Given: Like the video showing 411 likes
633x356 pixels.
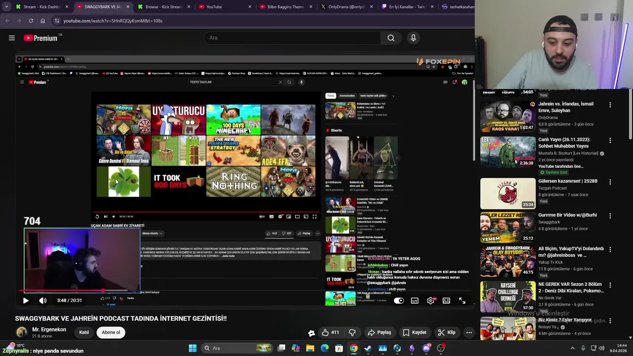Looking at the screenshot, I should coord(330,332).
